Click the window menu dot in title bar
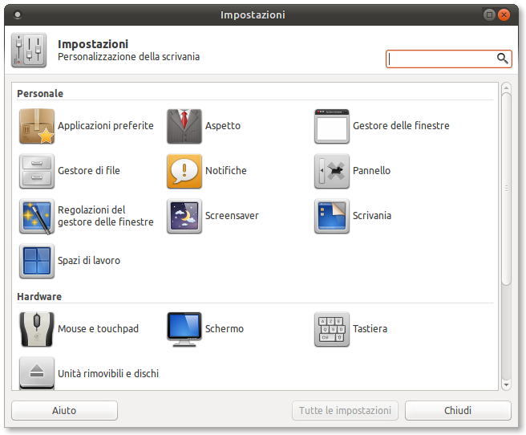This screenshot has height=435, width=526. [x=18, y=14]
